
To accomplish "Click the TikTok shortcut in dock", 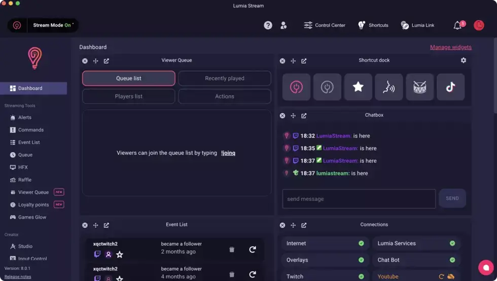I will [450, 87].
